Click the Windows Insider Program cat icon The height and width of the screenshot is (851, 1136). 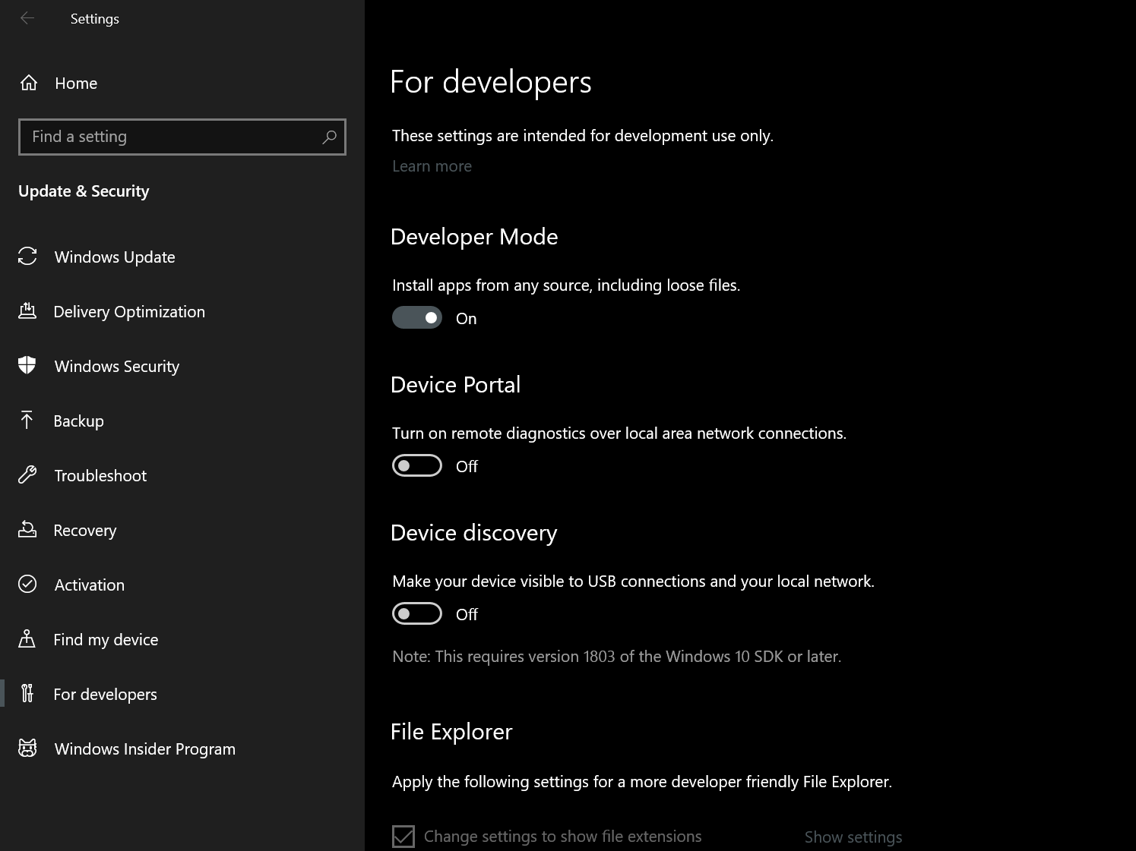27,749
